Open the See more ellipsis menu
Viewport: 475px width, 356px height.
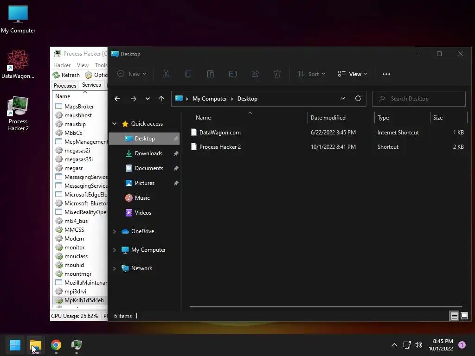click(386, 74)
